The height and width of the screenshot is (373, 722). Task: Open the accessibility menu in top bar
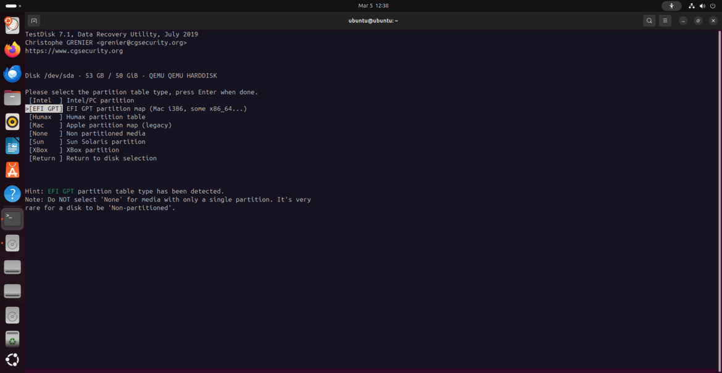click(x=671, y=6)
